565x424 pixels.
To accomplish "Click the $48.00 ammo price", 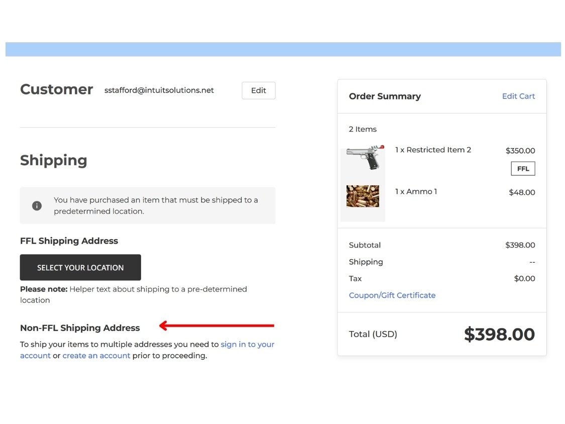I will pyautogui.click(x=522, y=192).
